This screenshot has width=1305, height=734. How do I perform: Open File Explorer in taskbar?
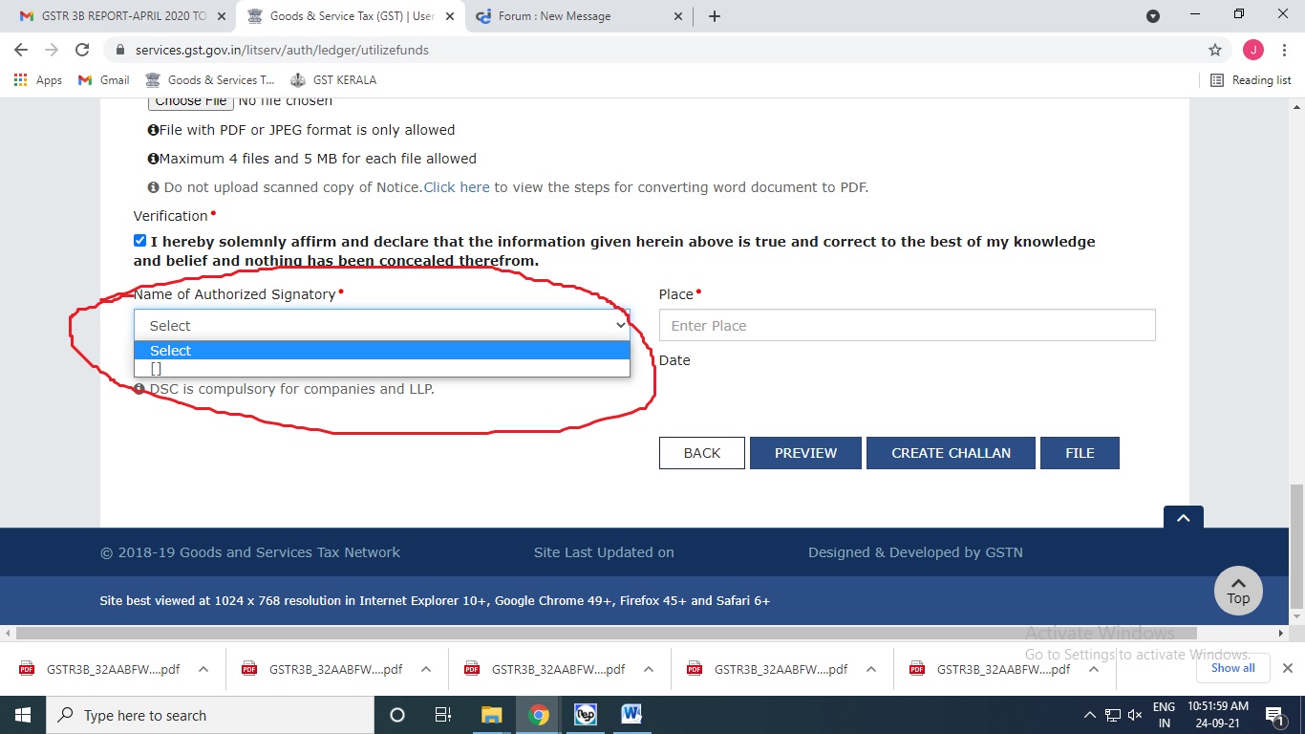click(x=491, y=715)
